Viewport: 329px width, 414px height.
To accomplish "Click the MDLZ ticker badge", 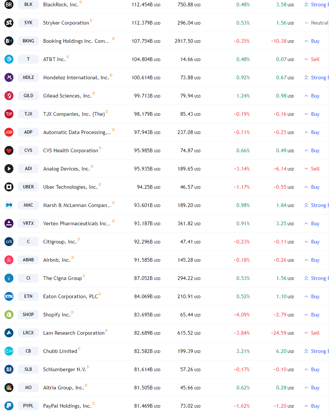I will pyautogui.click(x=28, y=77).
